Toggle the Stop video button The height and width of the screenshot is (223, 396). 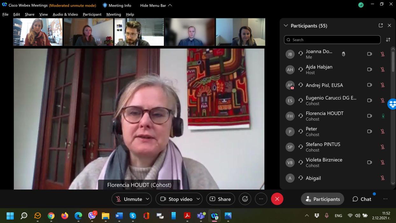(176, 199)
